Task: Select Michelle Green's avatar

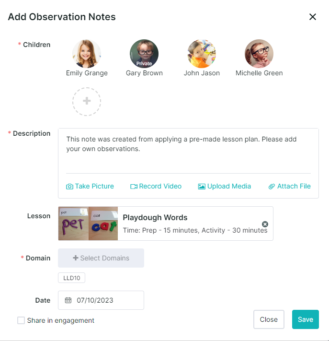Action: click(x=259, y=54)
